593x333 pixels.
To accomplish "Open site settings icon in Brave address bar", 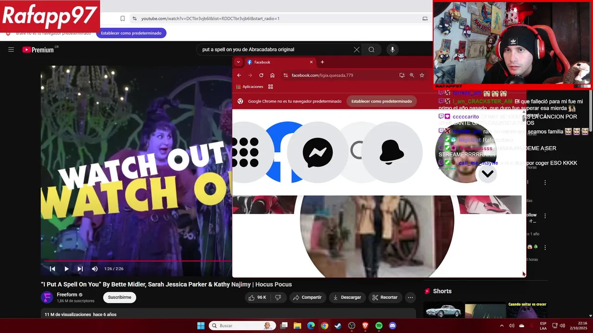I will click(x=134, y=18).
